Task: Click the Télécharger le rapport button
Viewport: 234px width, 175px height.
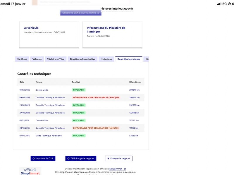Action: click(x=81, y=158)
